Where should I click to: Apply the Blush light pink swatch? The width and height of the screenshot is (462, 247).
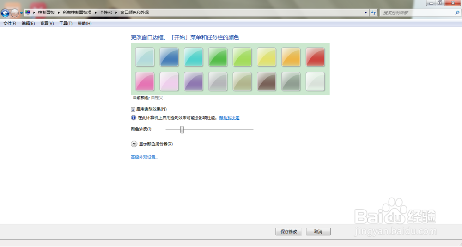coord(169,81)
